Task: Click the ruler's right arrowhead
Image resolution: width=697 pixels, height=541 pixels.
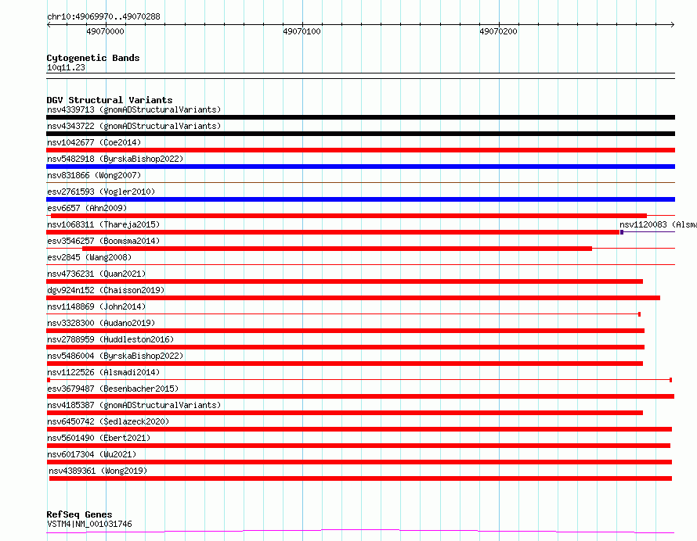Action: (x=673, y=25)
